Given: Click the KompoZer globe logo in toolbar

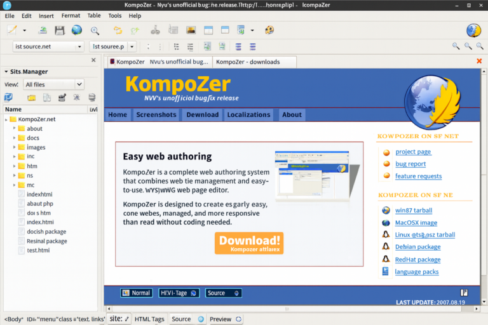Looking at the screenshot, I should 473,30.
